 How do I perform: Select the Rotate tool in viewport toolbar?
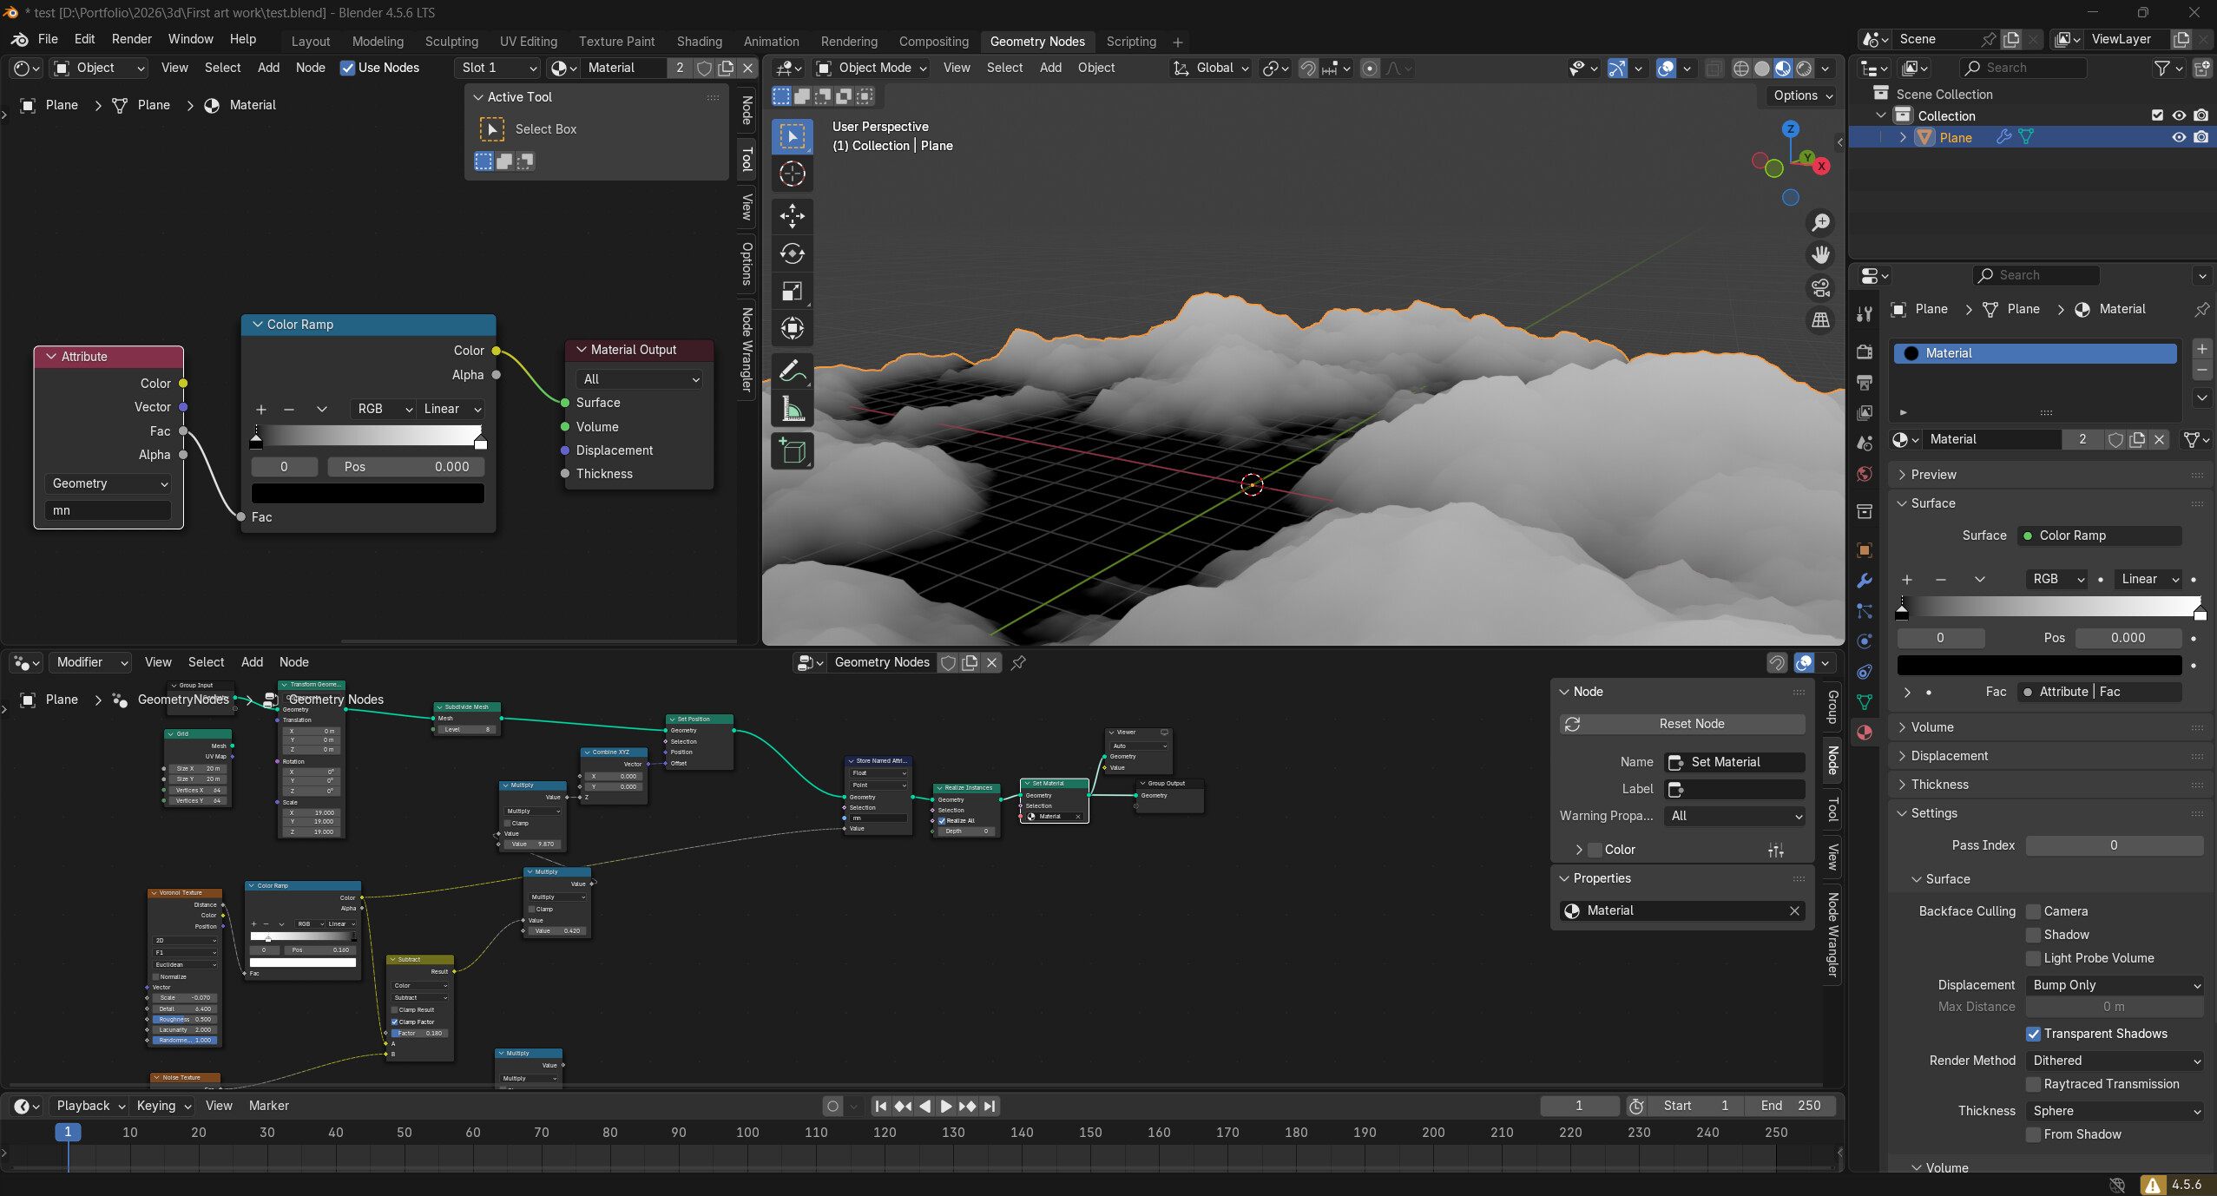(792, 253)
